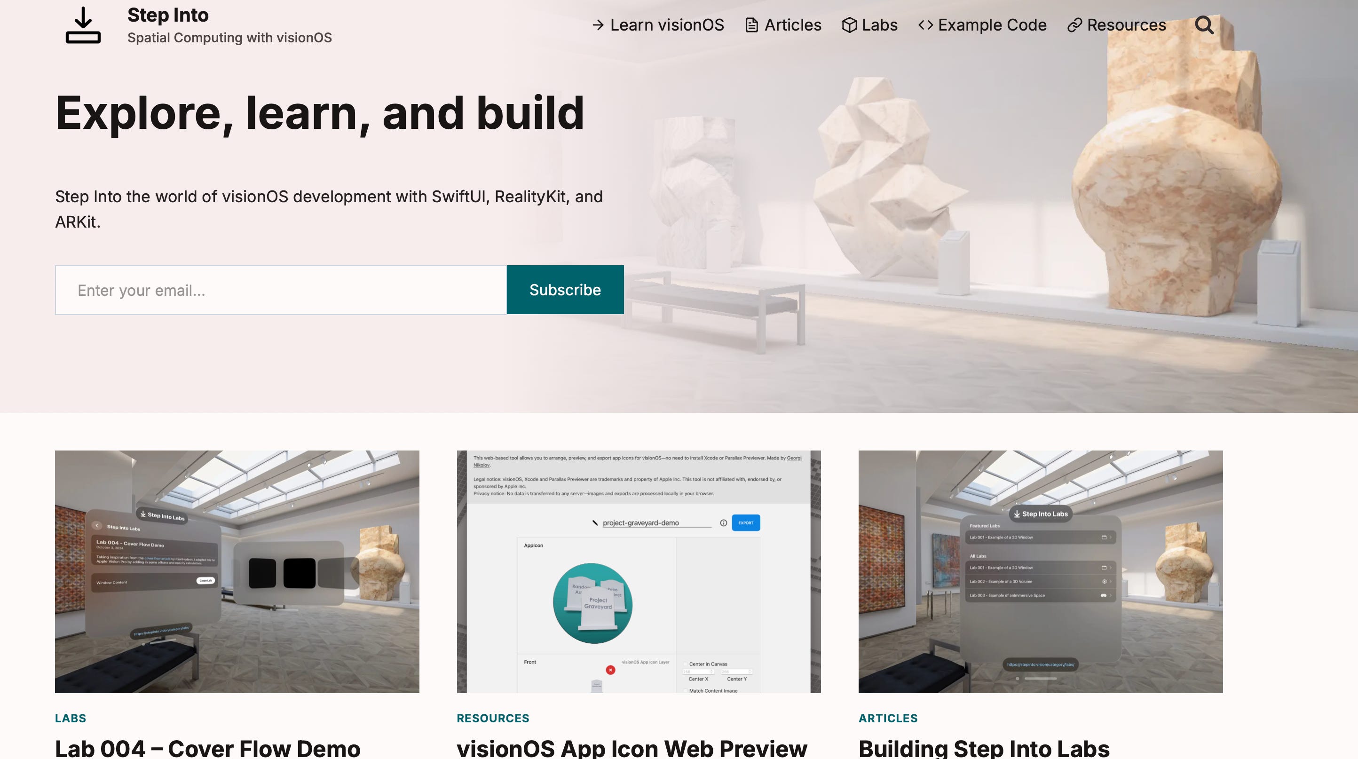This screenshot has height=759, width=1358.
Task: Open the Building Step Into Labs thumbnail
Action: (x=1040, y=571)
